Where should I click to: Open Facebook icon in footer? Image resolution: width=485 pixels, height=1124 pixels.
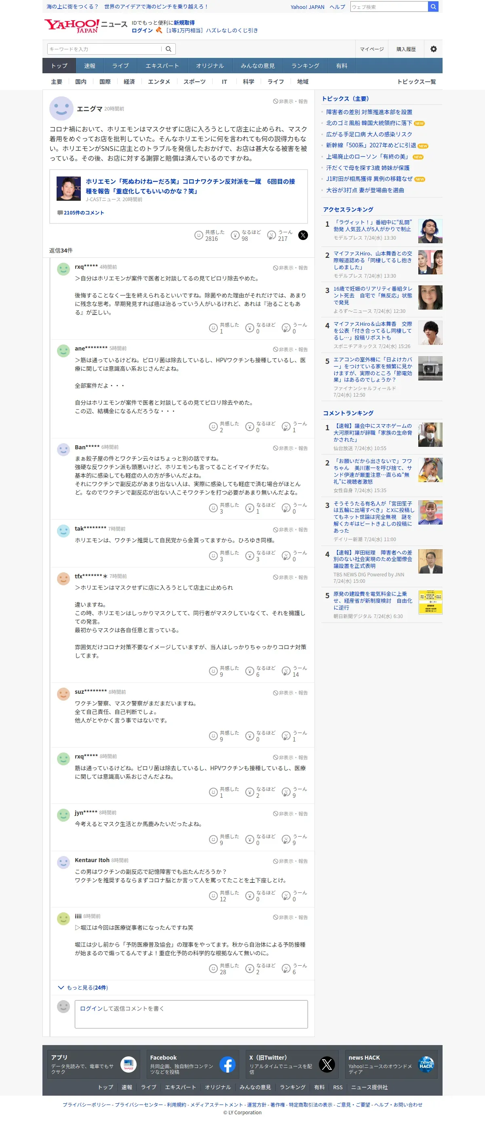[228, 1065]
